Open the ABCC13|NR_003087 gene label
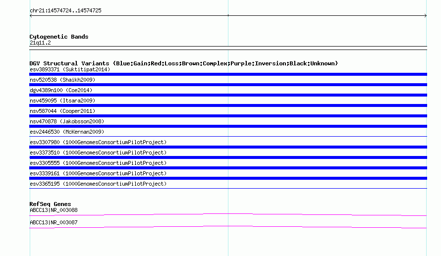This screenshot has width=441, height=256. coord(54,222)
